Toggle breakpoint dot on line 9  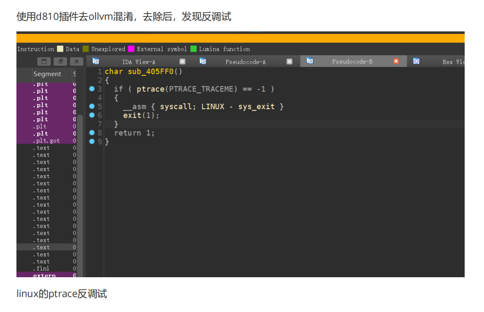pos(92,142)
